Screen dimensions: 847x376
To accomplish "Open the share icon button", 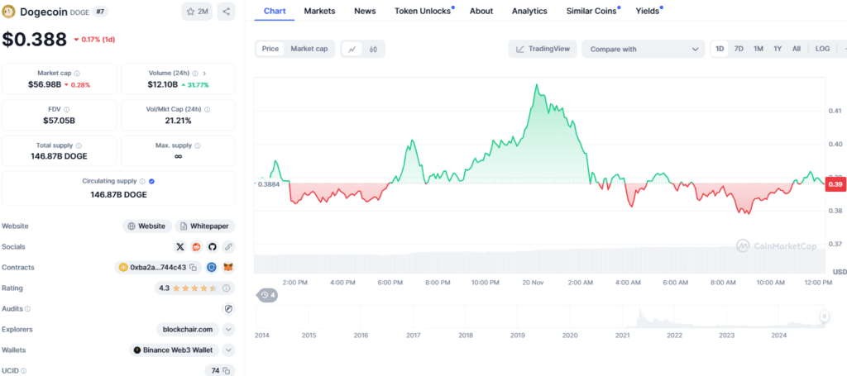I will click(x=227, y=12).
